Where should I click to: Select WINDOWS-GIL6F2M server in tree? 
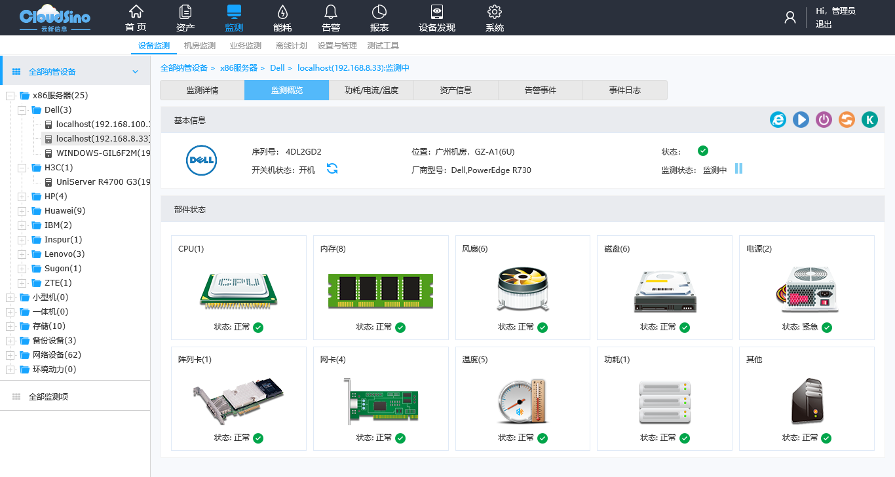[103, 153]
